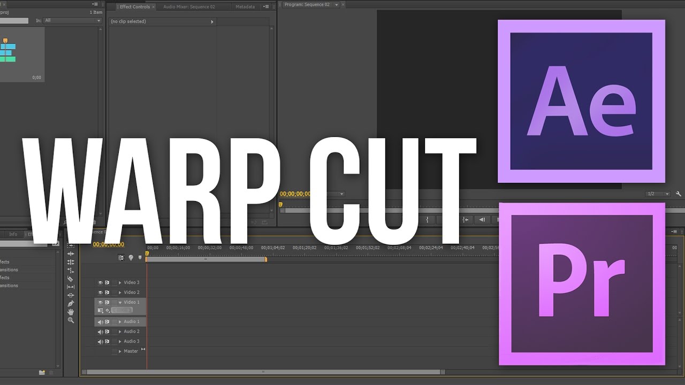Mute the Audio 3 track
The image size is (685, 385).
coord(100,341)
